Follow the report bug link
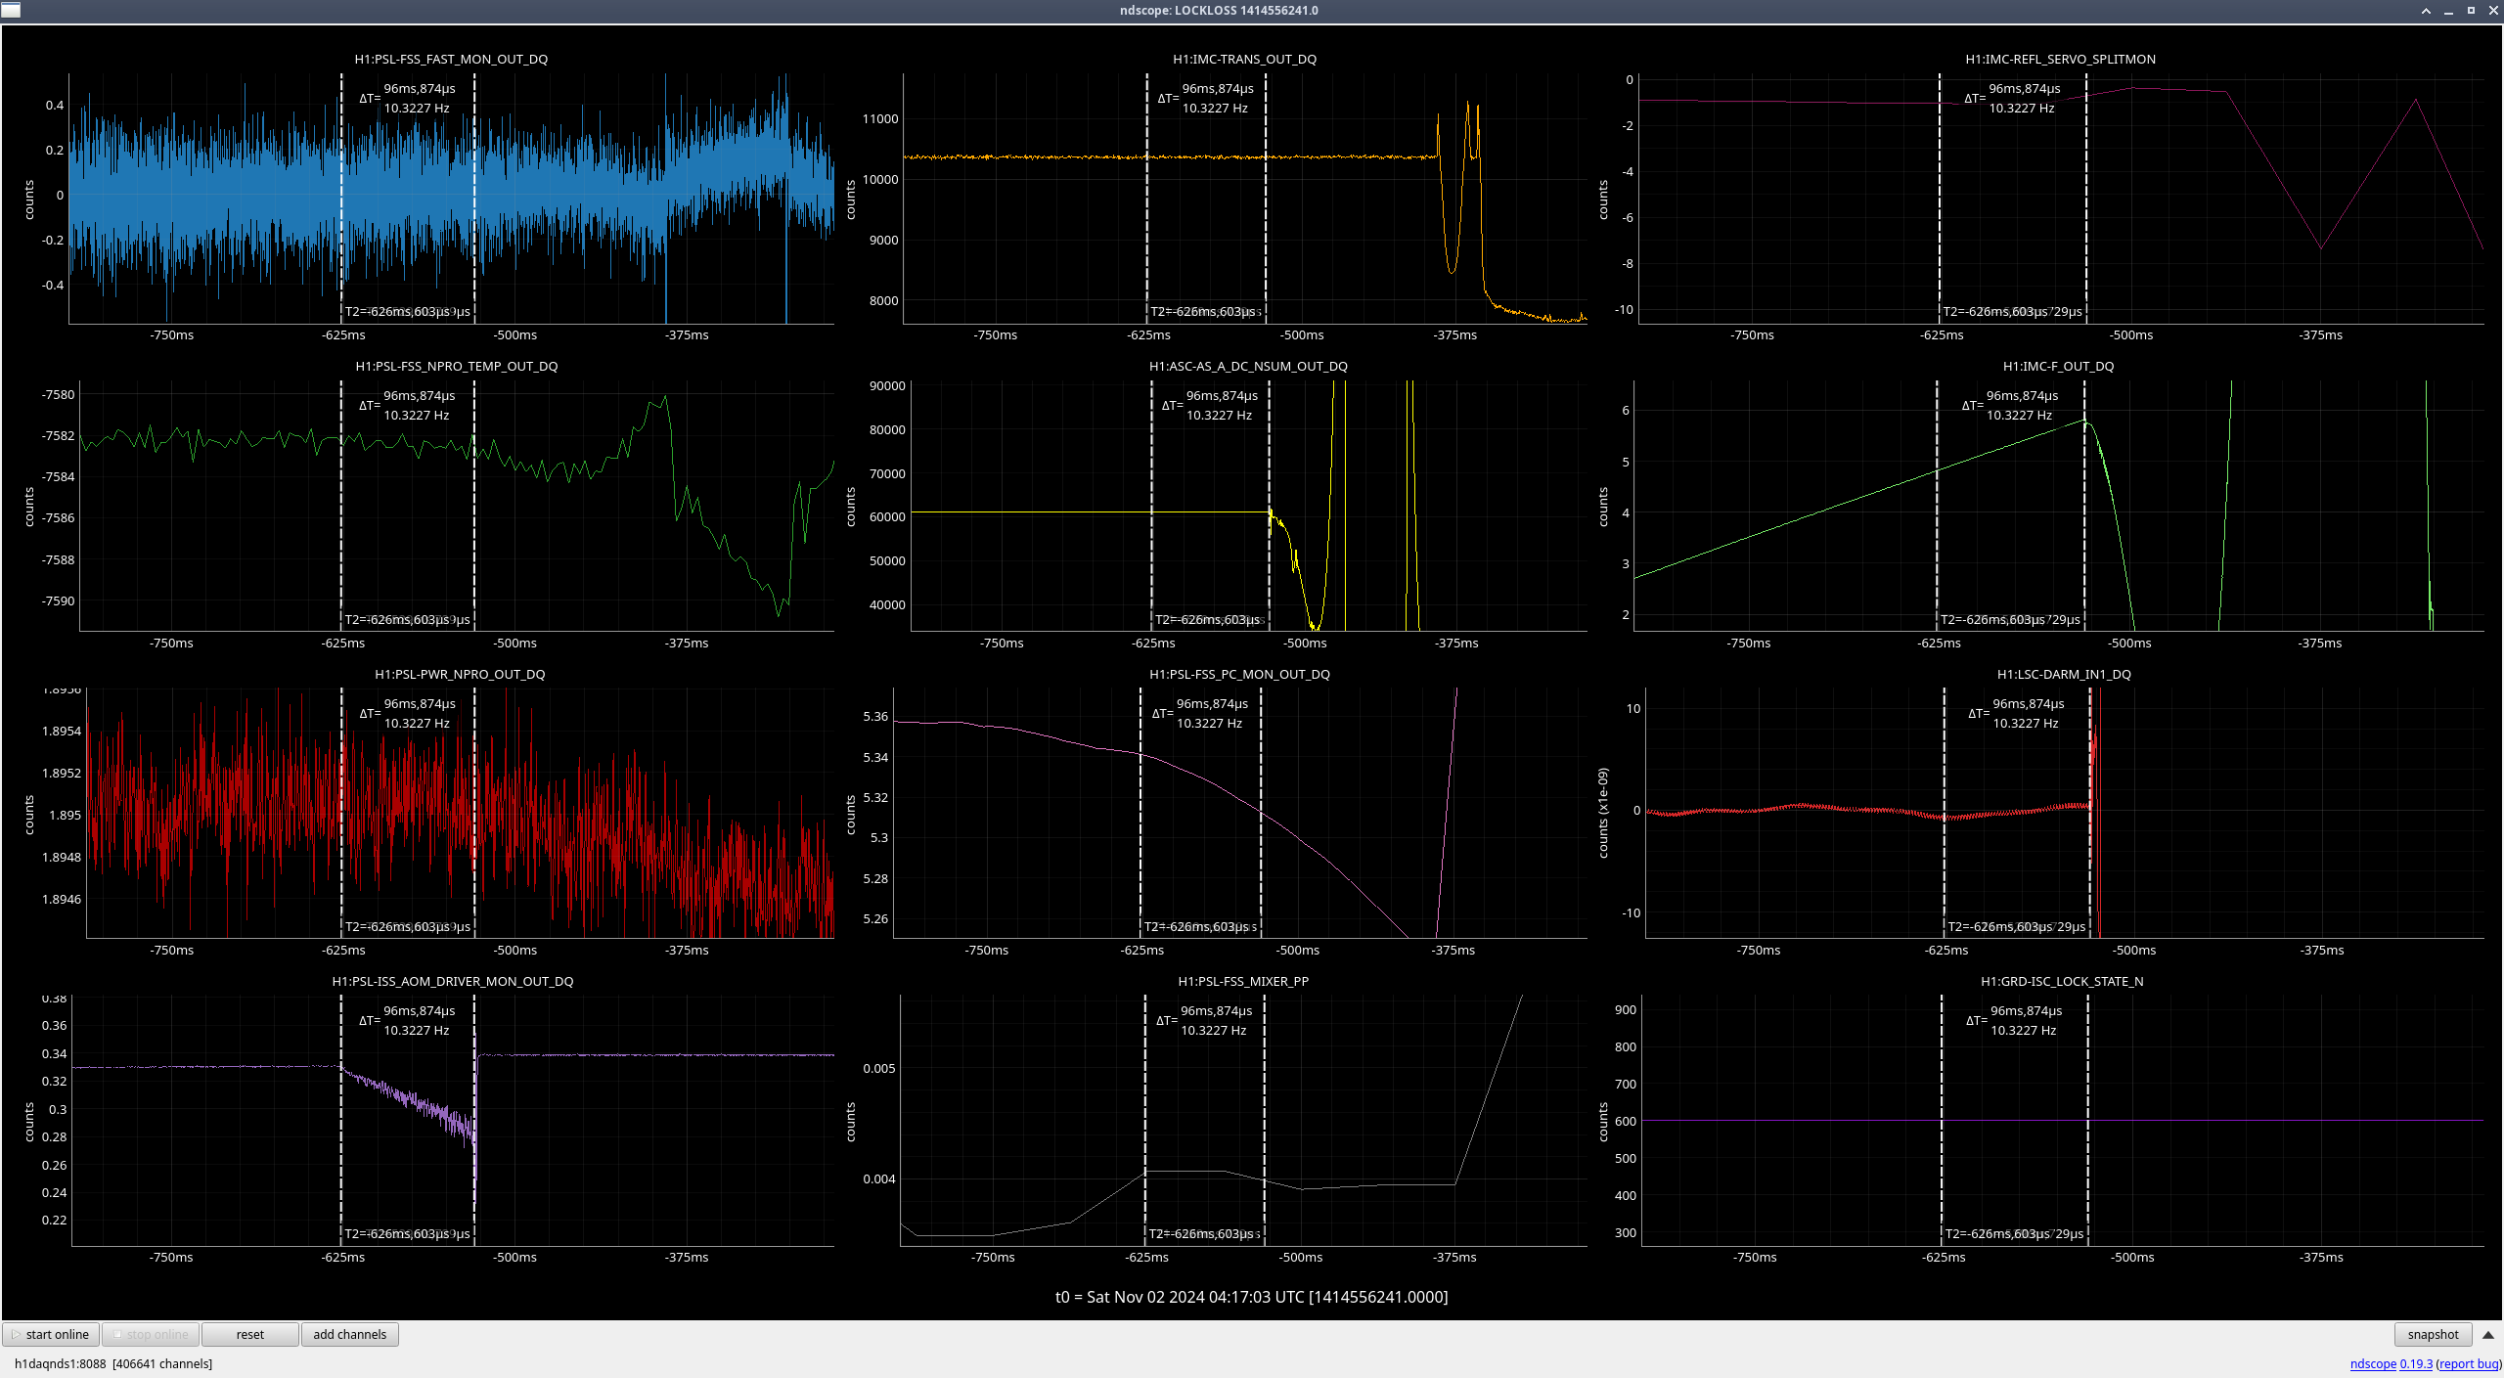Image resolution: width=2504 pixels, height=1378 pixels. [2469, 1363]
